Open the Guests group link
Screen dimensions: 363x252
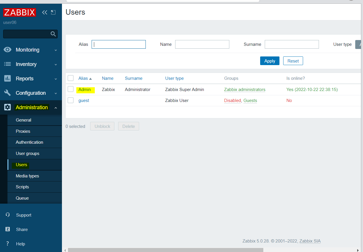(250, 101)
